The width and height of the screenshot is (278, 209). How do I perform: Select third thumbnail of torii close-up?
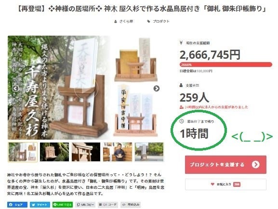tap(86, 152)
